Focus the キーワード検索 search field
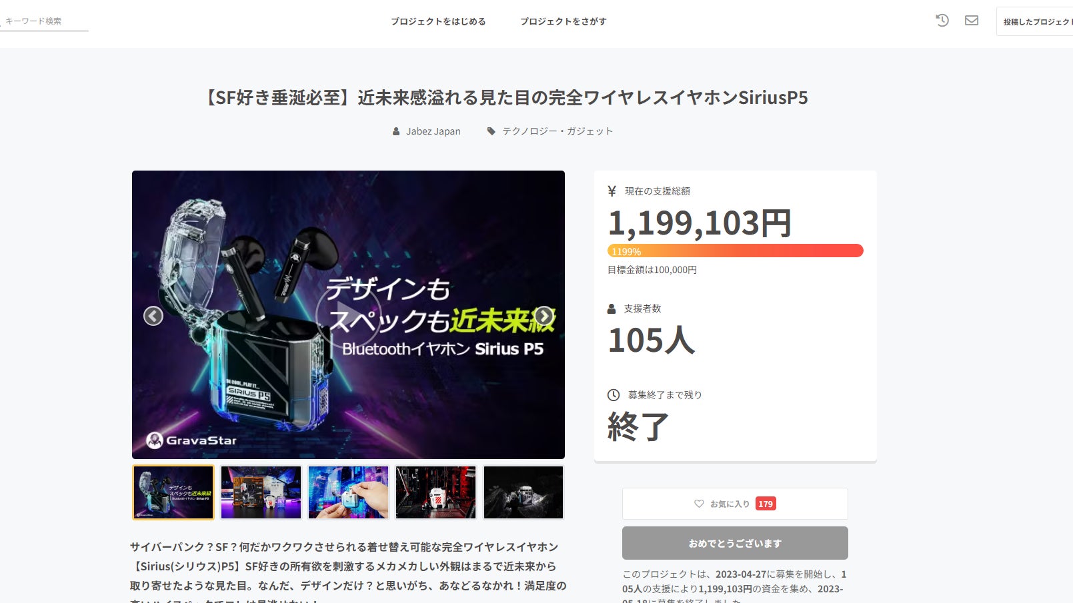Image resolution: width=1073 pixels, height=603 pixels. coord(44,21)
